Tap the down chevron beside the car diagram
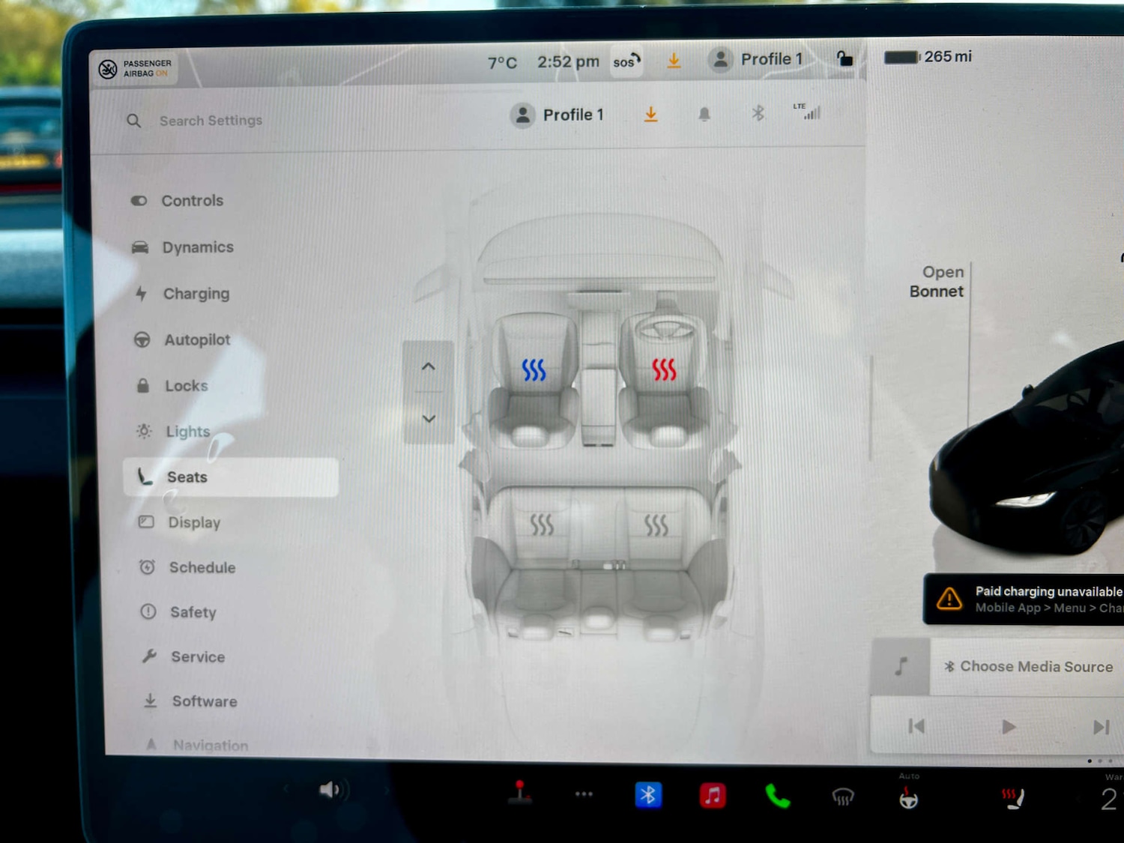Screen dimensions: 1124x843 coord(428,418)
